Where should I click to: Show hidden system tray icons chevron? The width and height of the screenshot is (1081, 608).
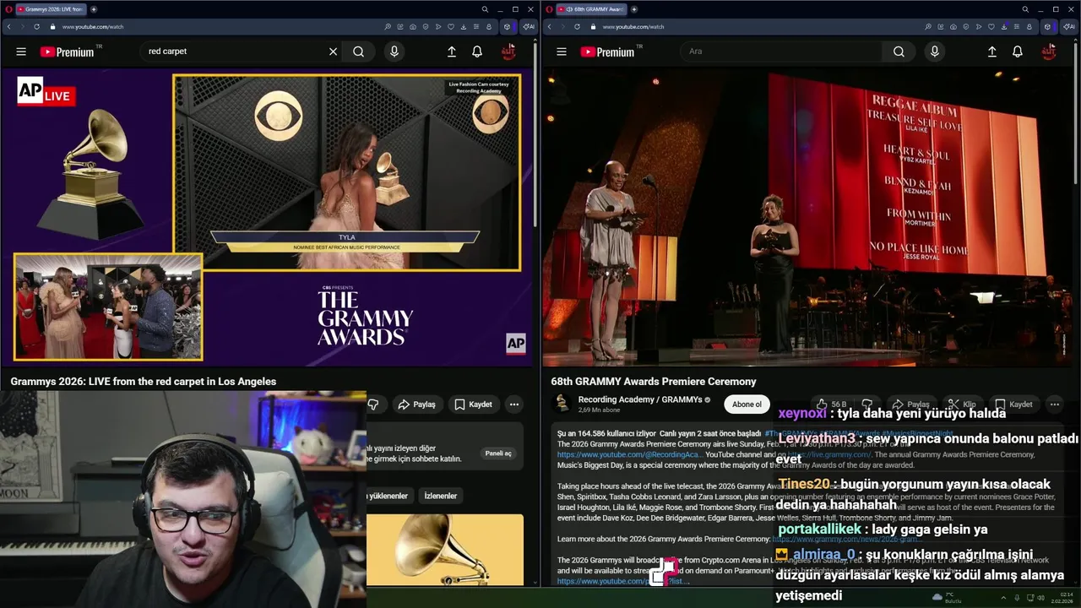1003,598
